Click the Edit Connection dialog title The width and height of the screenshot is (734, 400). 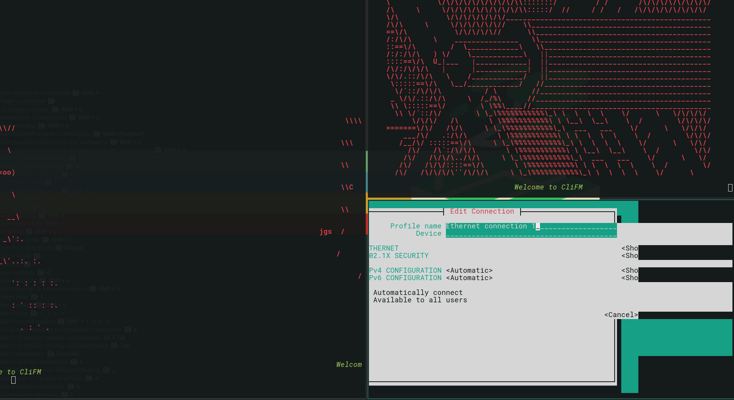click(482, 211)
